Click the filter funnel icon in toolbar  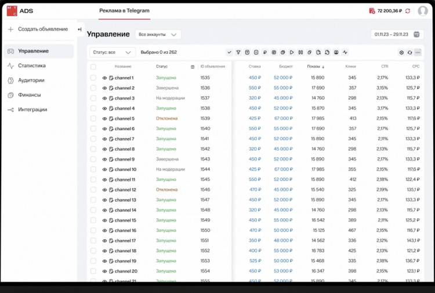(238, 52)
